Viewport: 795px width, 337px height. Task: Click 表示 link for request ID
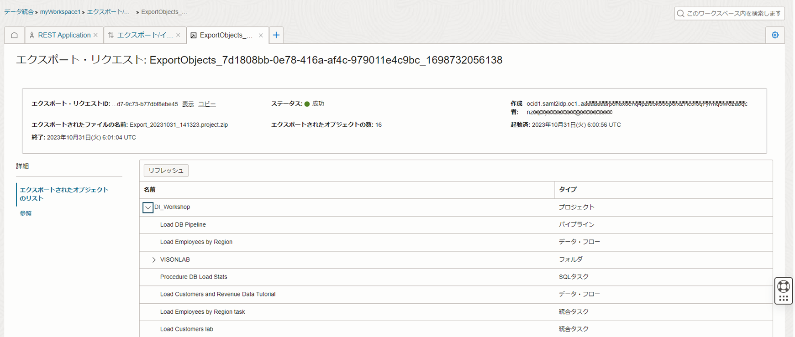188,104
